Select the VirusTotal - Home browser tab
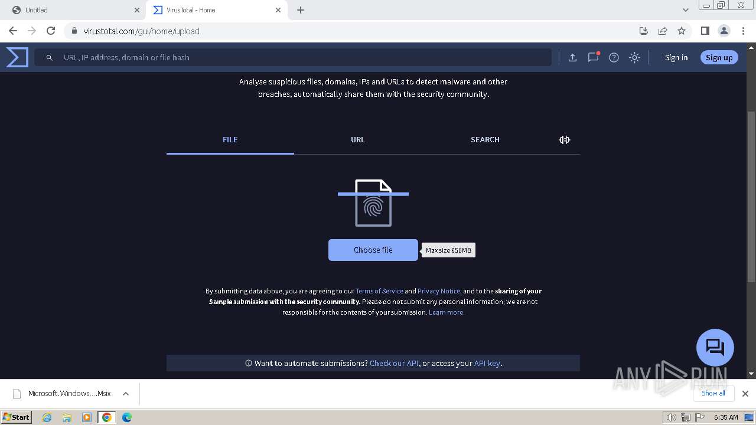Screen dimensions: 756x425 (x=217, y=10)
